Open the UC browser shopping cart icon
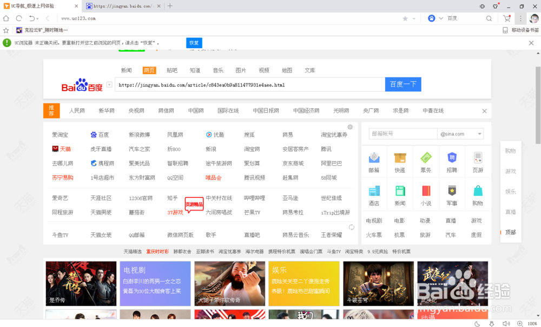The height and width of the screenshot is (327, 541). pyautogui.click(x=506, y=18)
